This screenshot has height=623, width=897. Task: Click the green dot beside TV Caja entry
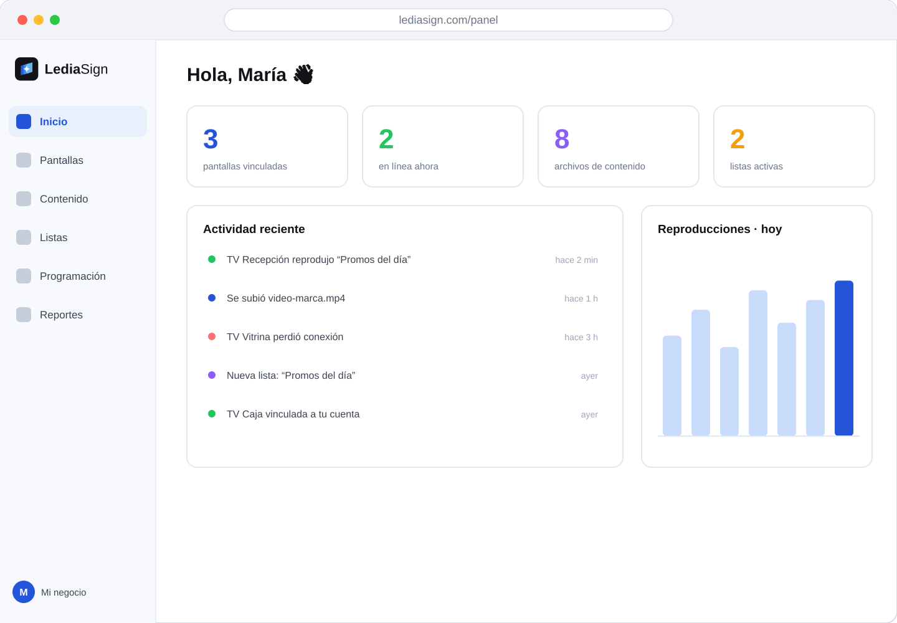212,414
